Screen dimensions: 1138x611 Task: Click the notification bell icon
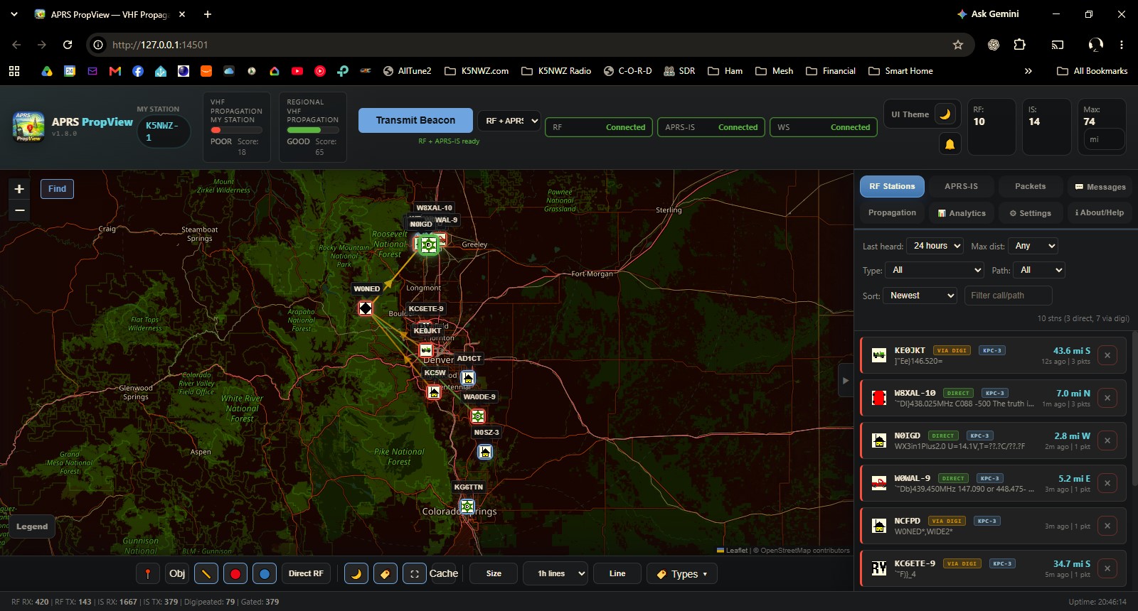point(950,144)
